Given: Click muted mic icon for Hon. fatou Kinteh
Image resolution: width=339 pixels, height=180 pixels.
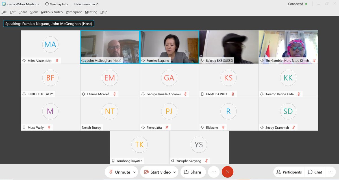Looking at the screenshot, I should pyautogui.click(x=314, y=61).
